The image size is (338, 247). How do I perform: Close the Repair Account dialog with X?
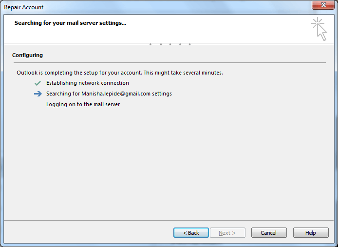(x=323, y=5)
